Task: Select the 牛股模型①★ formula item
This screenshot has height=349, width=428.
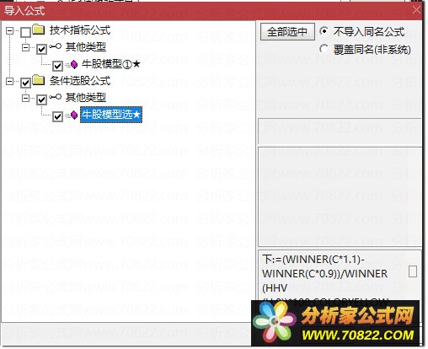Action: [x=111, y=64]
